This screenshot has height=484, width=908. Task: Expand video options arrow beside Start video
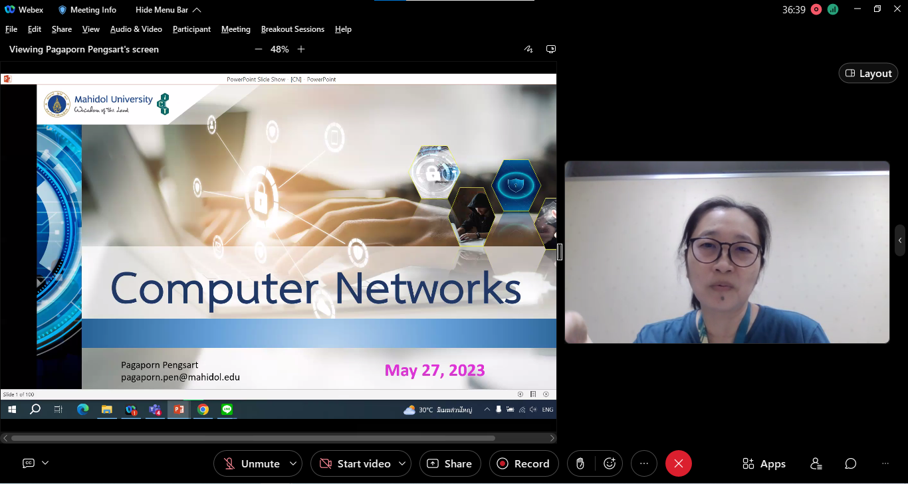coord(402,463)
